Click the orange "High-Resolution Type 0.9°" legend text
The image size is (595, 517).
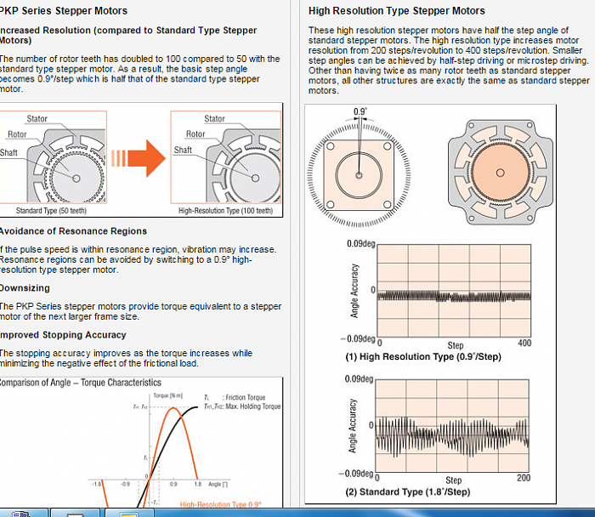220,504
